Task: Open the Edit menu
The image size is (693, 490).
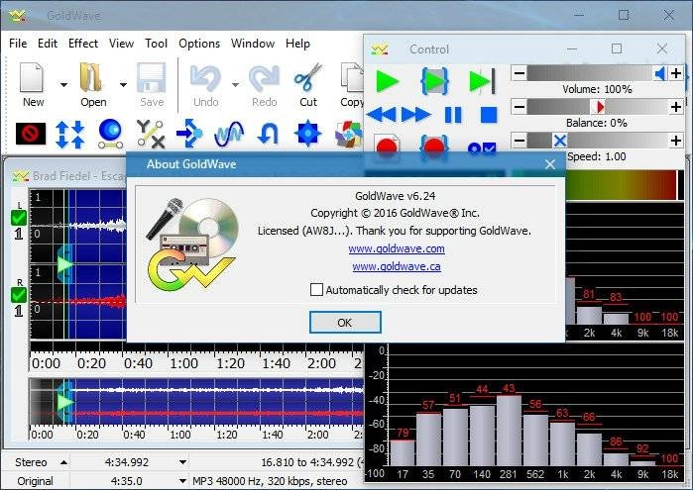Action: point(48,44)
